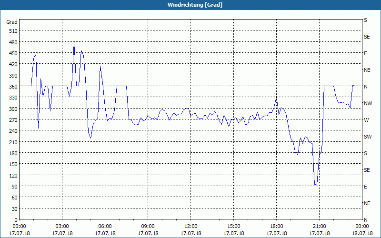Select the 18:00 time label
Viewport: 381px width, 238px height.
pyautogui.click(x=277, y=227)
